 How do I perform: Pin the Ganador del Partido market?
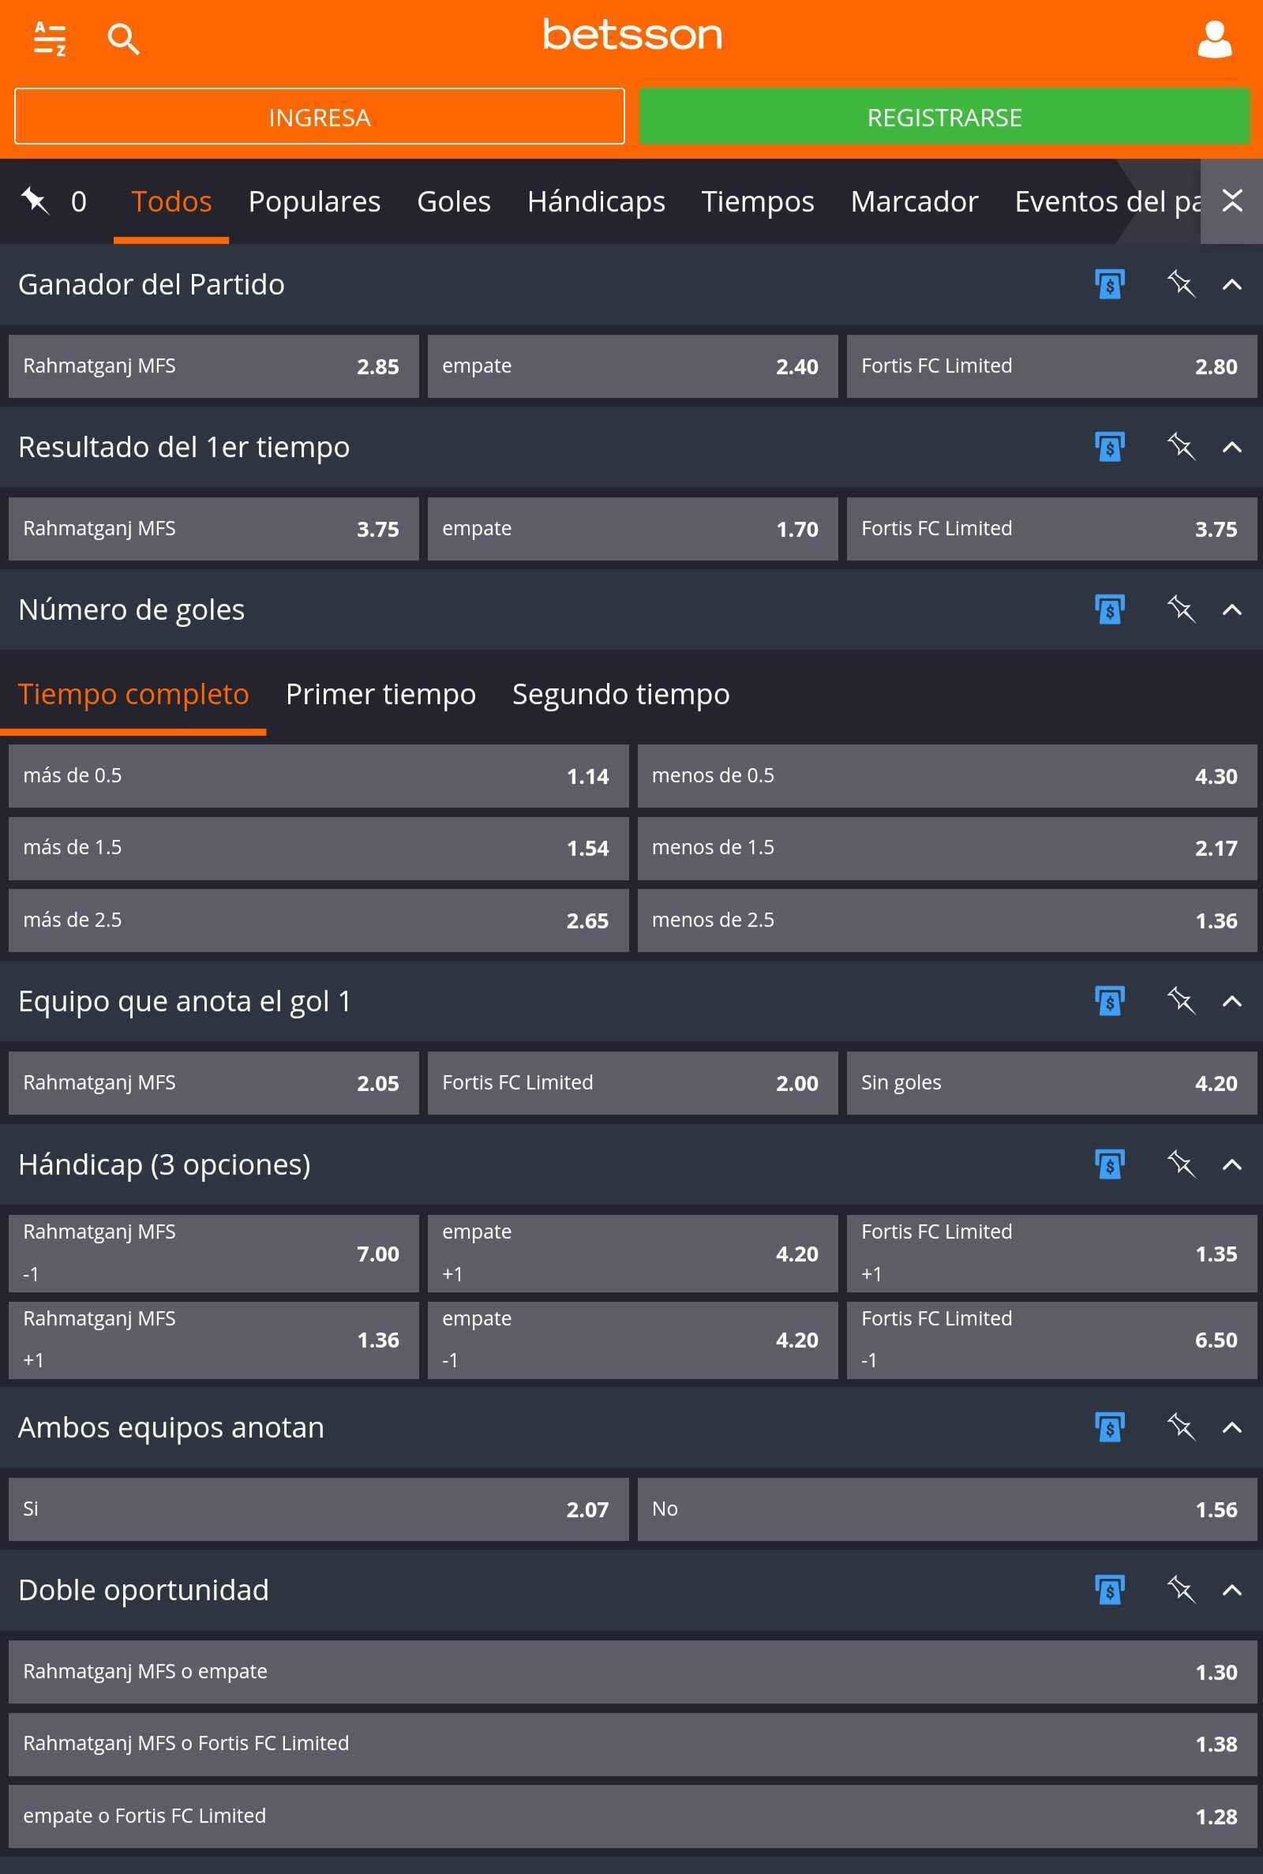(1180, 283)
